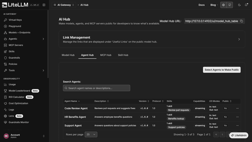Sort by Version column

(144, 101)
